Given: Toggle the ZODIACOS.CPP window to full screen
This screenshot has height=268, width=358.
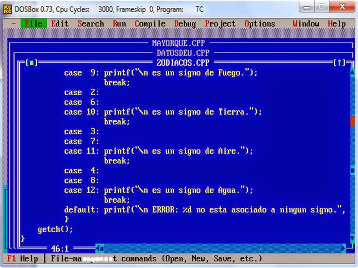Looking at the screenshot, I should pos(339,63).
